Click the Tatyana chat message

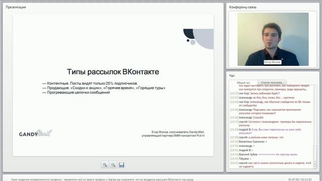click(240, 159)
